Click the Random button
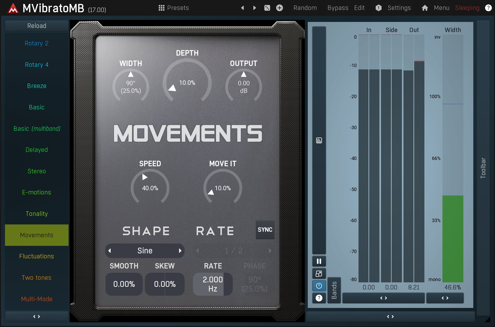Image resolution: width=495 pixels, height=327 pixels. [x=305, y=8]
